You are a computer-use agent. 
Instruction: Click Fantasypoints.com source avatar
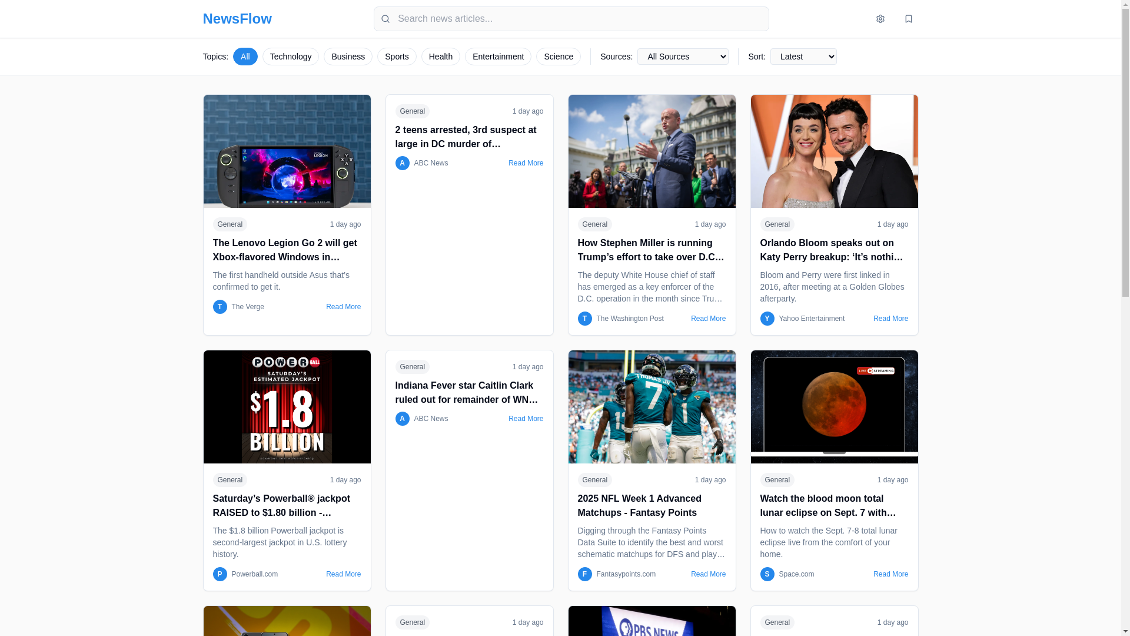[x=584, y=574]
